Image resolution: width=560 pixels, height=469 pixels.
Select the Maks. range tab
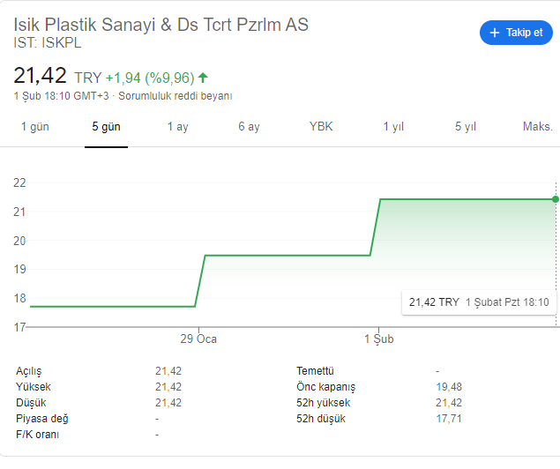pos(537,127)
